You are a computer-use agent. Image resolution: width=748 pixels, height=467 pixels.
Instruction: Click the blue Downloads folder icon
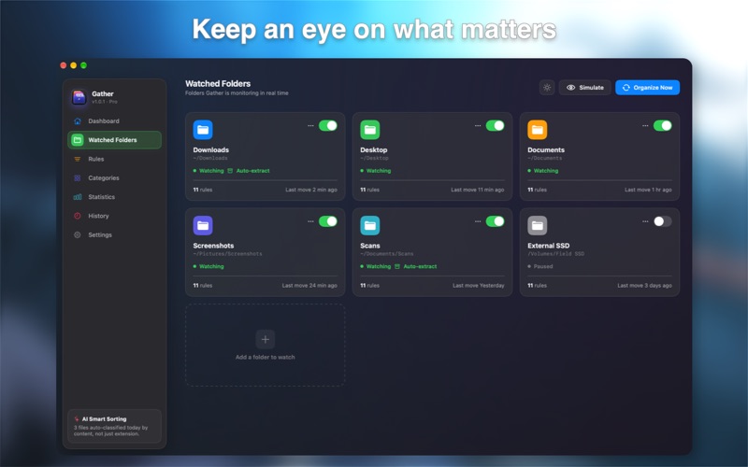203,130
